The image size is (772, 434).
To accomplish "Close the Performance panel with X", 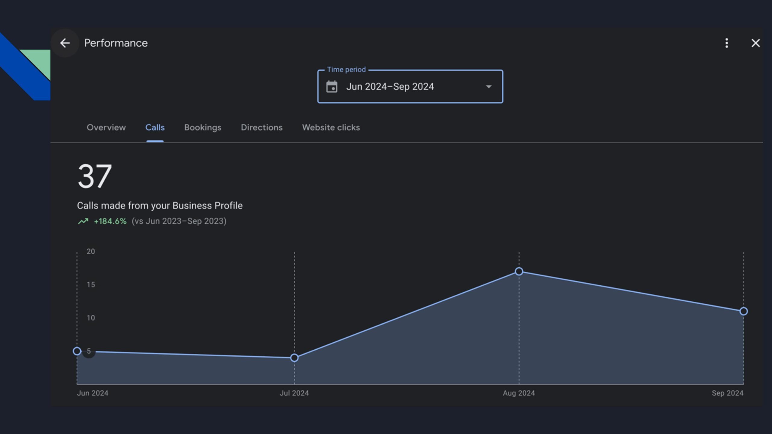I will [x=755, y=43].
